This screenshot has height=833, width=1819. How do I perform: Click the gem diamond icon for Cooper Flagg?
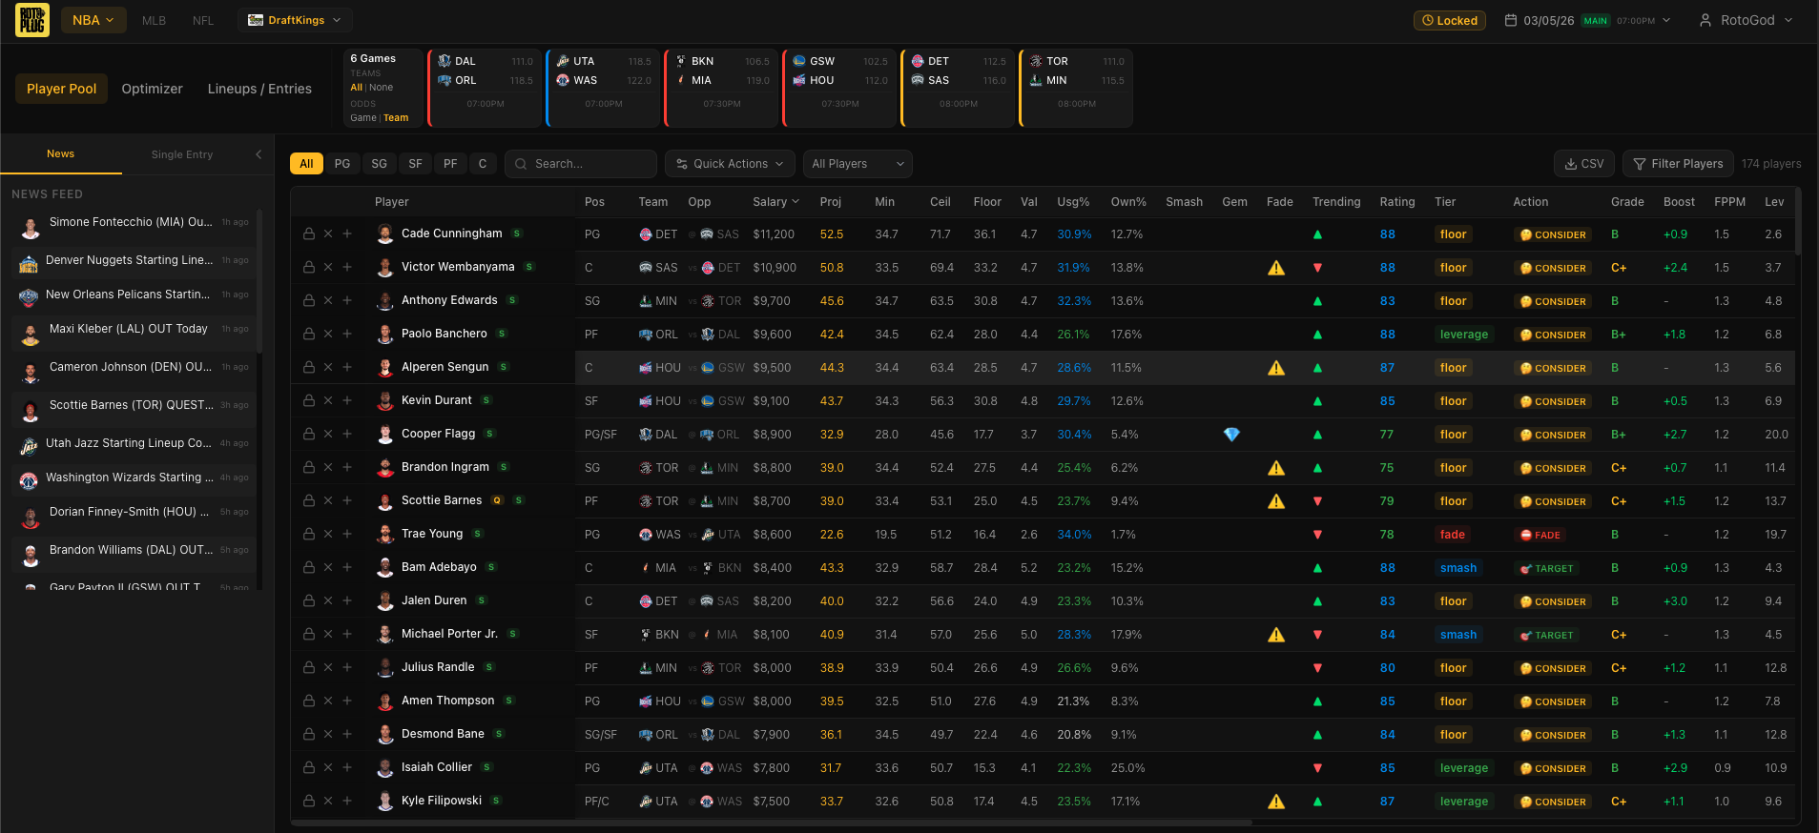point(1231,435)
